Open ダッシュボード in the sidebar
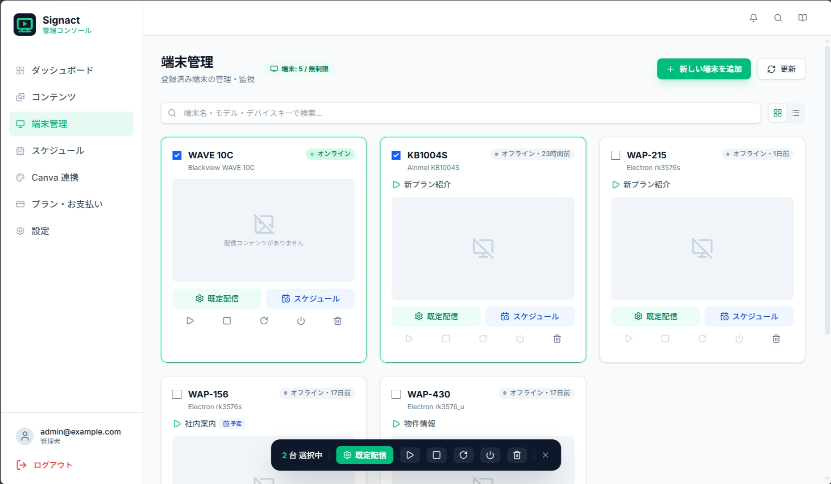 point(71,70)
